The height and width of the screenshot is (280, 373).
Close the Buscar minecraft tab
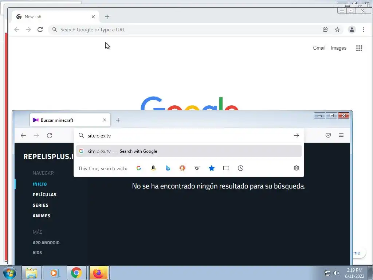pos(105,120)
